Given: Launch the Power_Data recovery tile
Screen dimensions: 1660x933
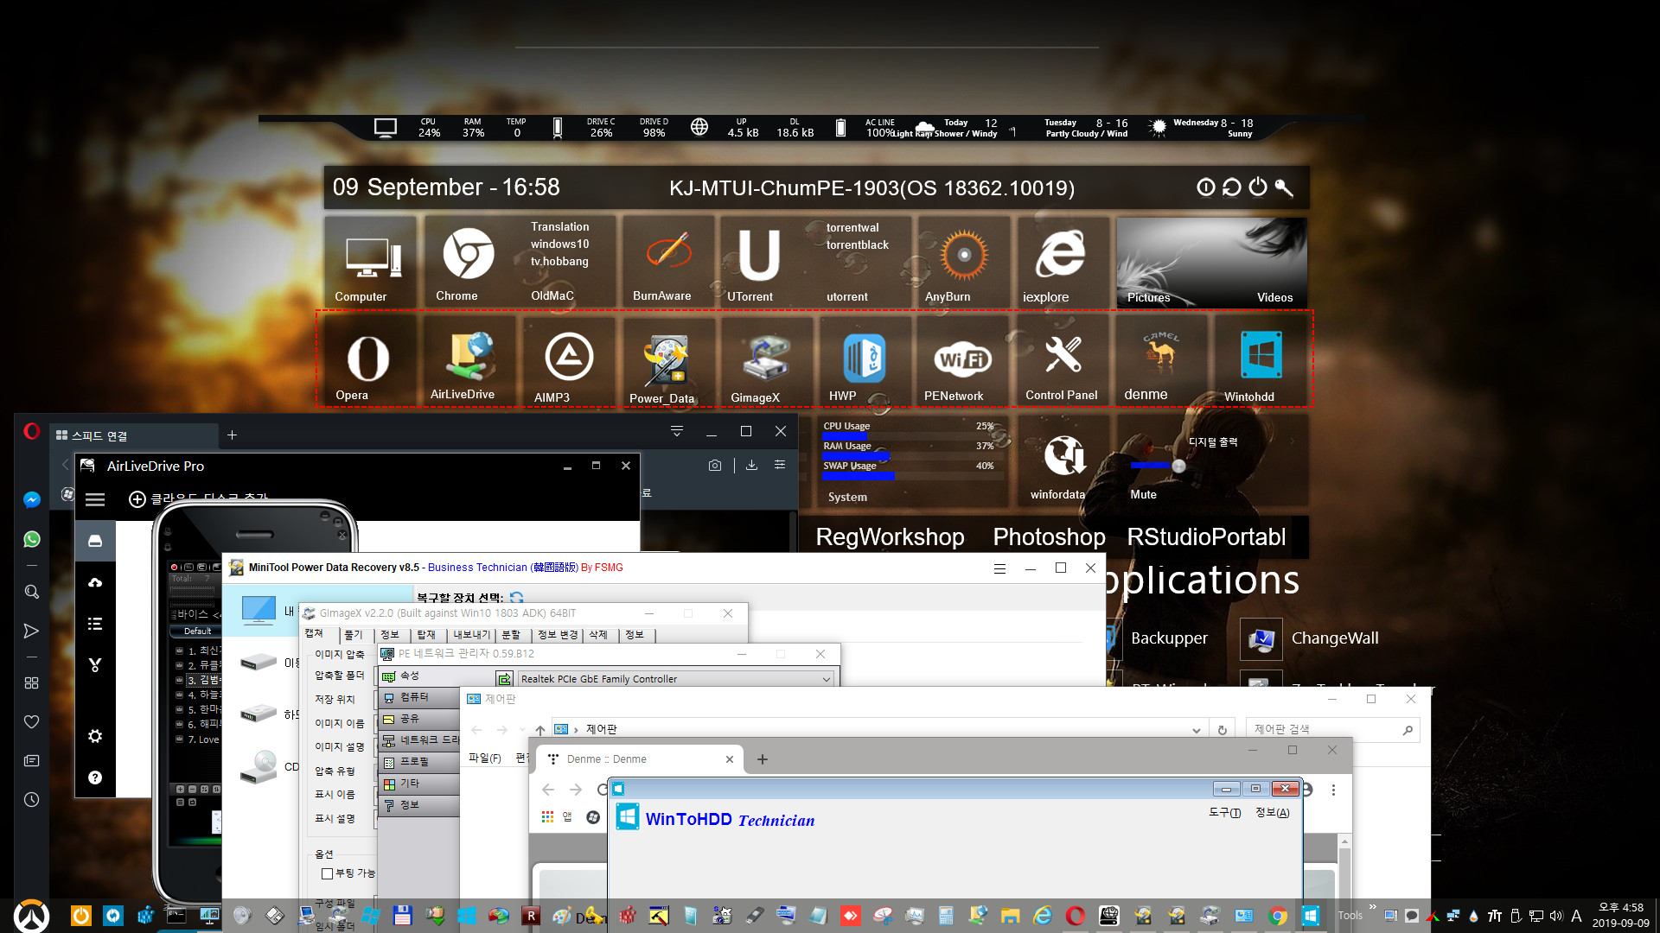Looking at the screenshot, I should (667, 360).
